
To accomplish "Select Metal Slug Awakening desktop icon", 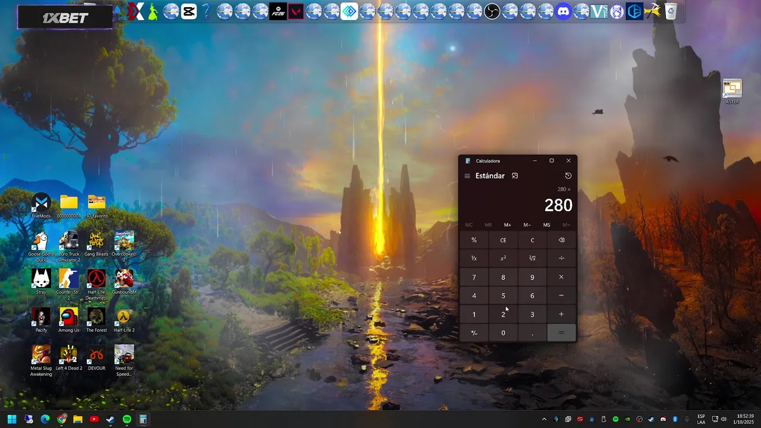I will coord(41,361).
